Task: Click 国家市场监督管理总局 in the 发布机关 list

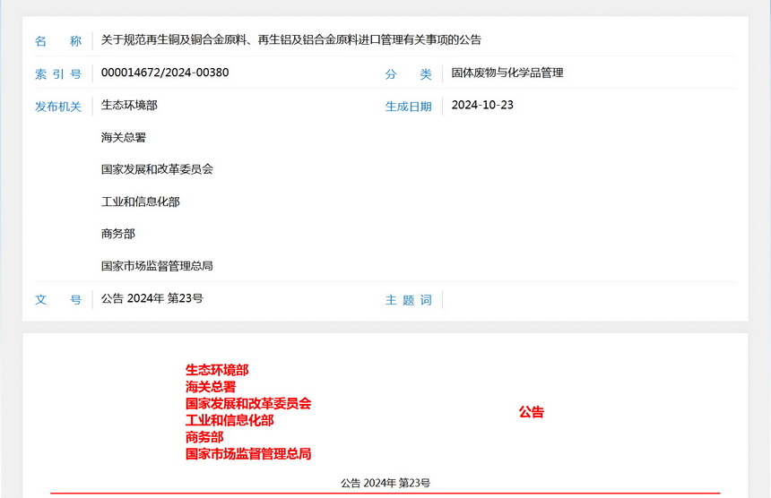Action: [x=157, y=266]
